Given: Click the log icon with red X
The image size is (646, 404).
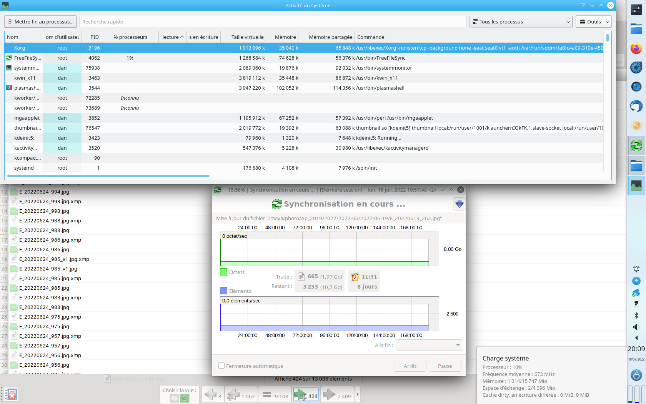Looking at the screenshot, I should pos(11,394).
